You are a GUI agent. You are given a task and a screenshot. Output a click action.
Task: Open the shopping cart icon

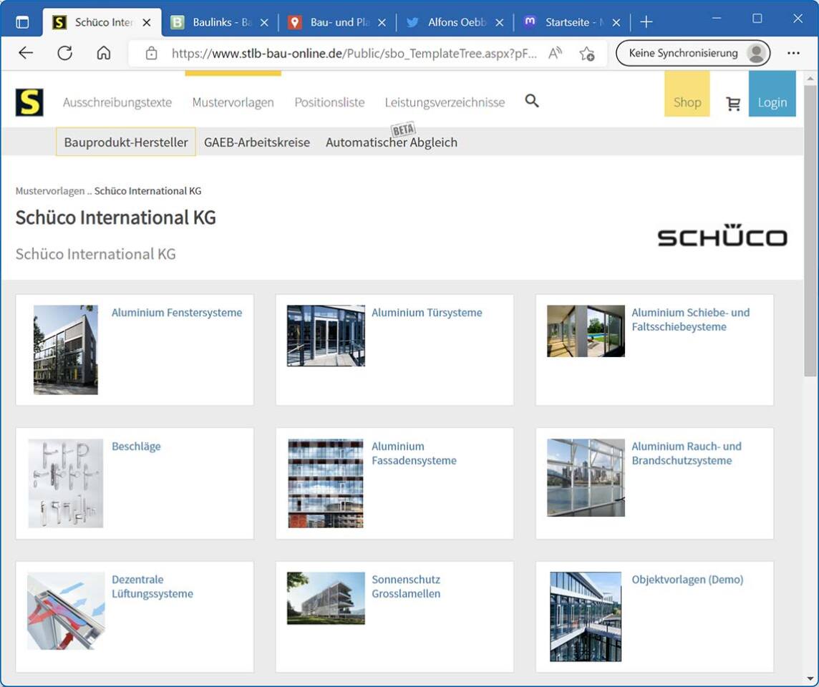point(733,103)
